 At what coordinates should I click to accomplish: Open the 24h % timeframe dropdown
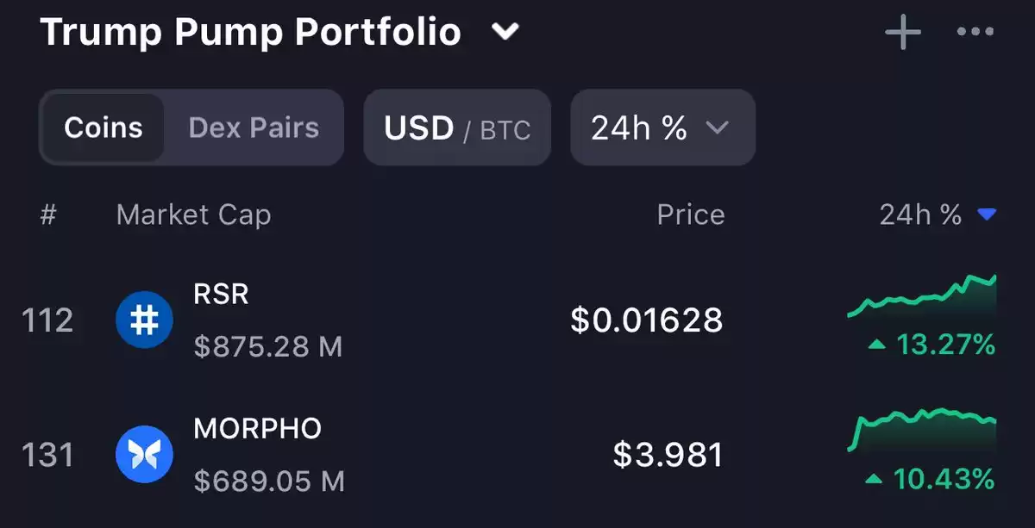coord(662,128)
